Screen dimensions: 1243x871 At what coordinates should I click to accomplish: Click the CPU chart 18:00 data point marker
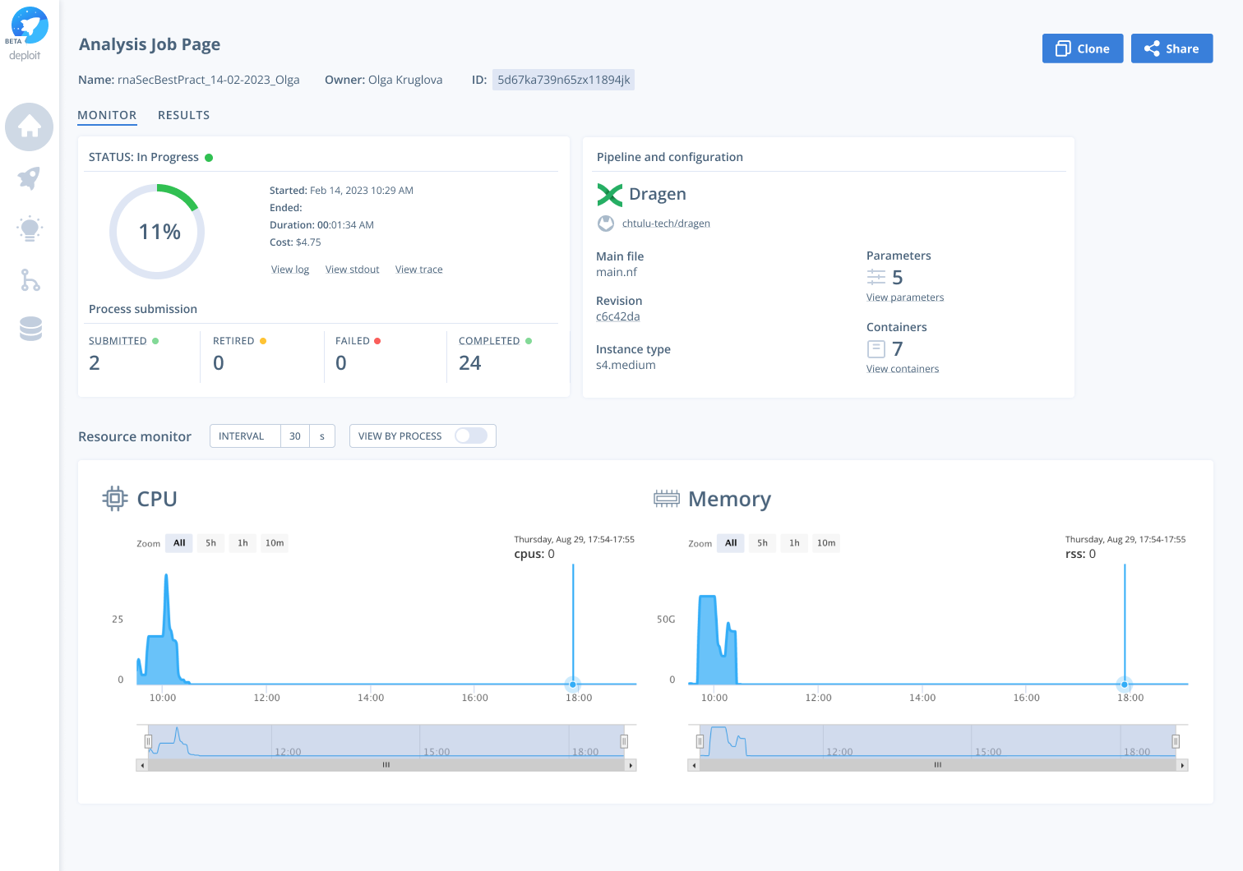coord(573,684)
